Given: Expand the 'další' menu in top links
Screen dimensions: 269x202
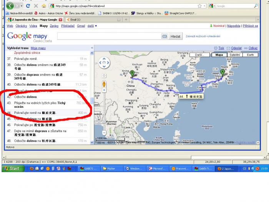Looking at the screenshot, I should 92,26.
